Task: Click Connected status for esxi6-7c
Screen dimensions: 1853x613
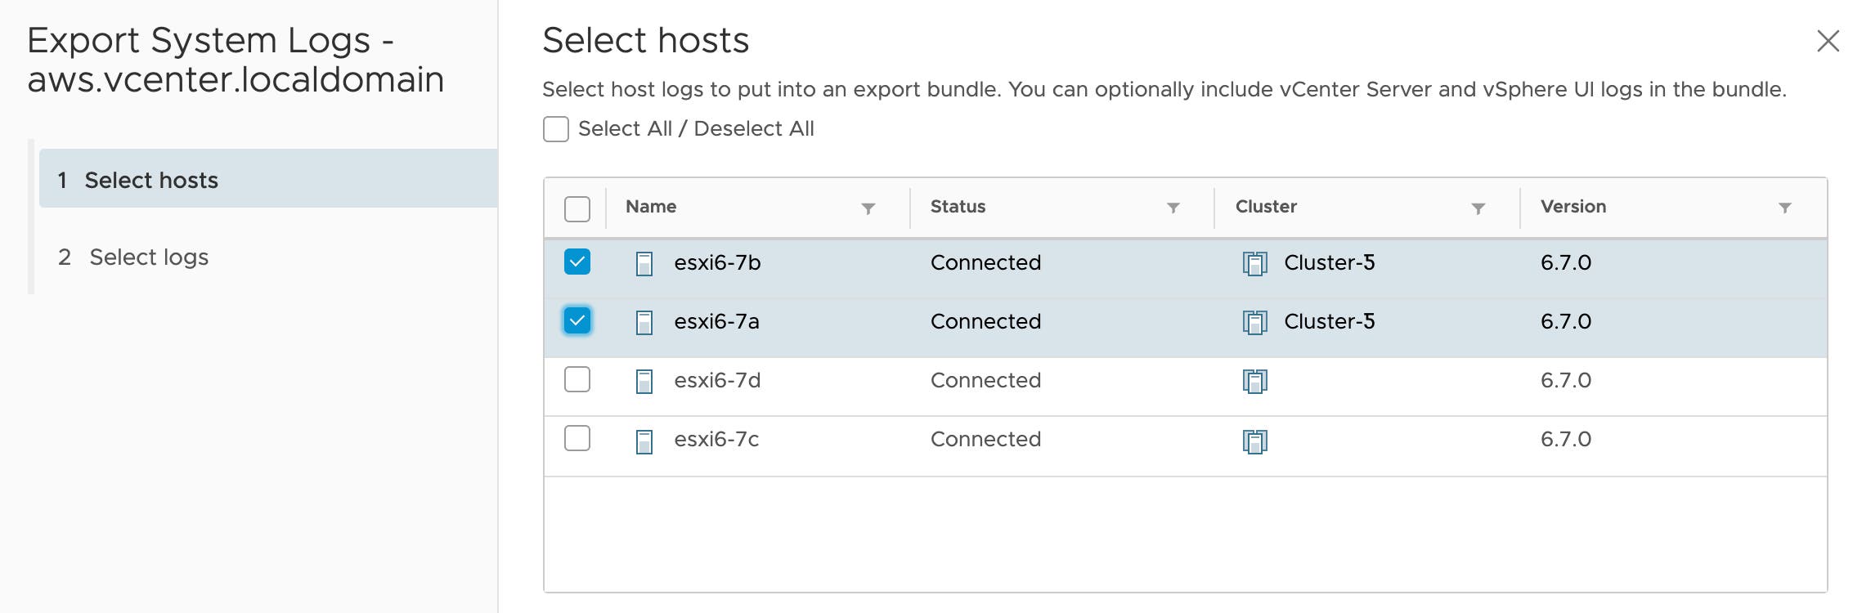Action: 985,439
